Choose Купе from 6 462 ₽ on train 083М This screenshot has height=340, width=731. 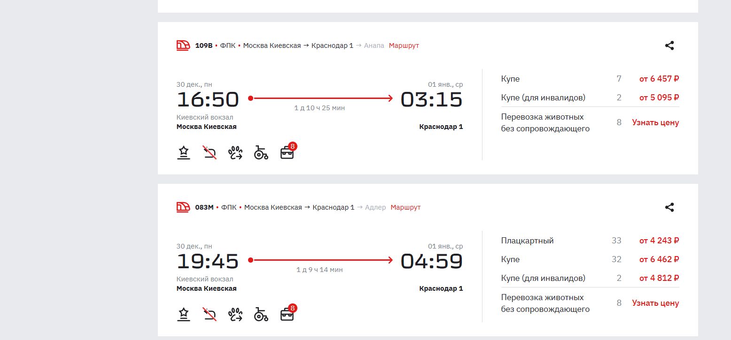659,259
